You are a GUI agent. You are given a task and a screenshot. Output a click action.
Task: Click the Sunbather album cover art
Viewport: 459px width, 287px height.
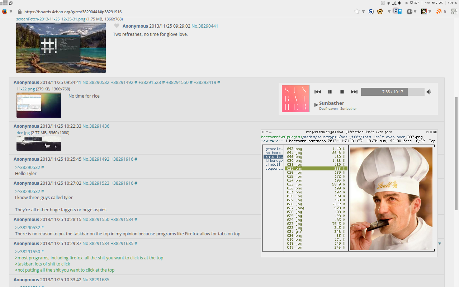(x=295, y=98)
